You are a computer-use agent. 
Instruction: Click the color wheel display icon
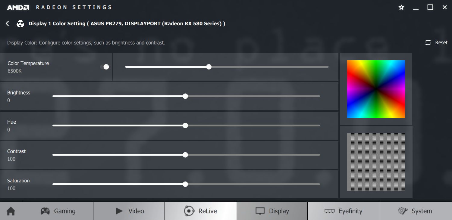pyautogui.click(x=20, y=23)
